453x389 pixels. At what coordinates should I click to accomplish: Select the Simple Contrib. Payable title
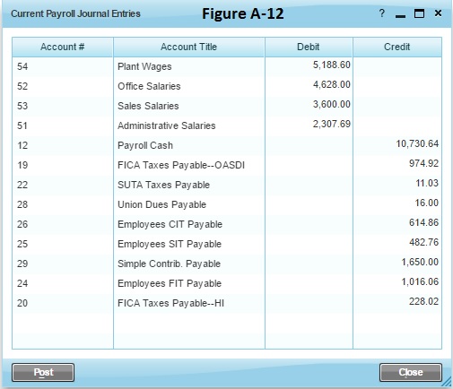pyautogui.click(x=169, y=264)
